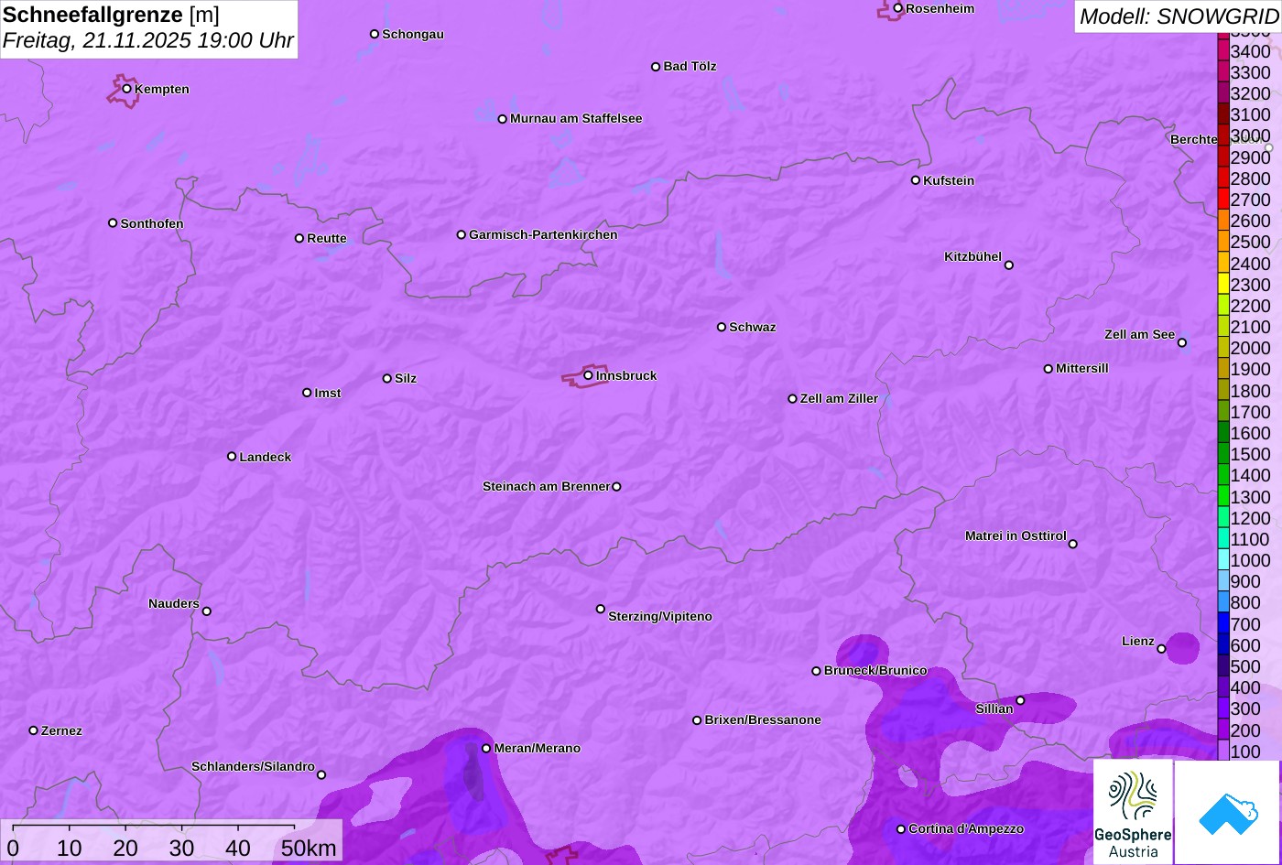This screenshot has height=865, width=1282.
Task: Click the 2700 m red legend swatch
Action: pos(1223,199)
